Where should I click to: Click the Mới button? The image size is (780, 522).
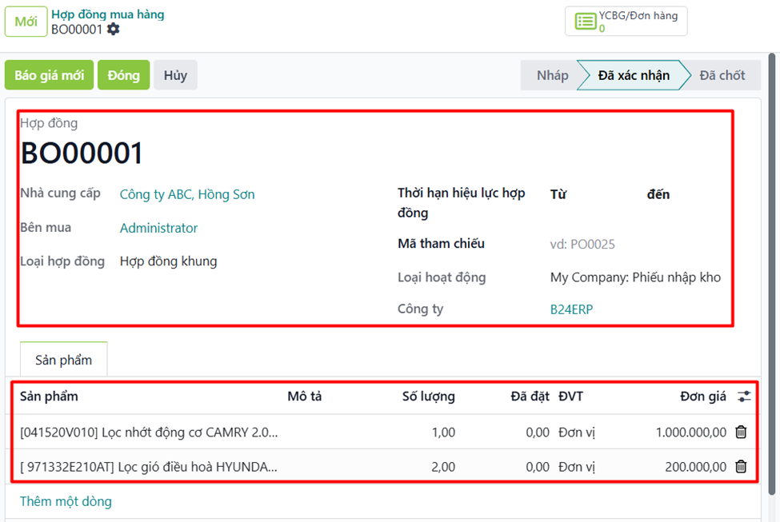pyautogui.click(x=26, y=22)
